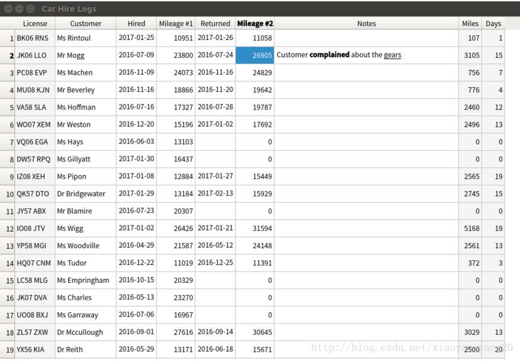
Task: Click hired date 2016-07-16
Action: 136,107
